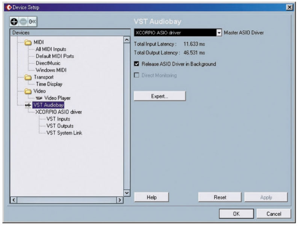The width and height of the screenshot is (298, 226).
Task: Click the Expert... button
Action: 160,96
